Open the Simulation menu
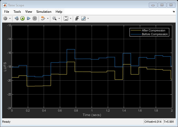 tap(44, 12)
